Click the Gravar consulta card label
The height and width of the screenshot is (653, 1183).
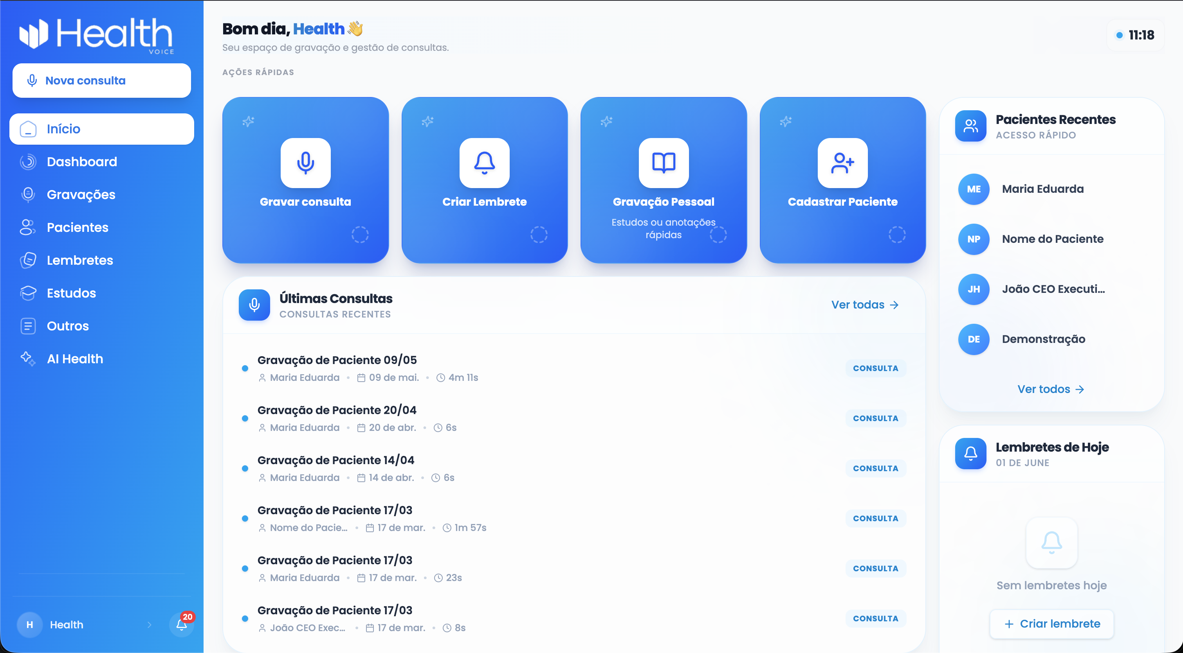tap(305, 202)
